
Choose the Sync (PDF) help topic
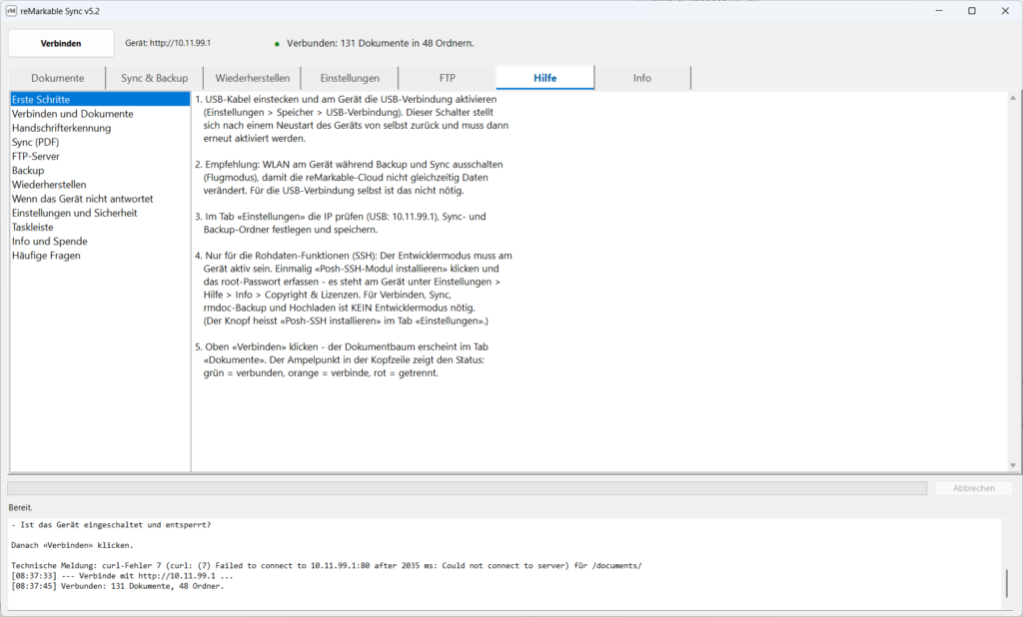pos(100,142)
